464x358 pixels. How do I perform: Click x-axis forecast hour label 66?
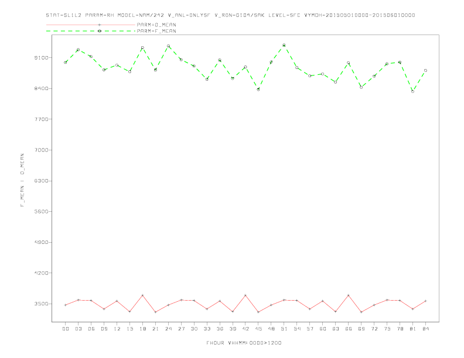click(349, 329)
